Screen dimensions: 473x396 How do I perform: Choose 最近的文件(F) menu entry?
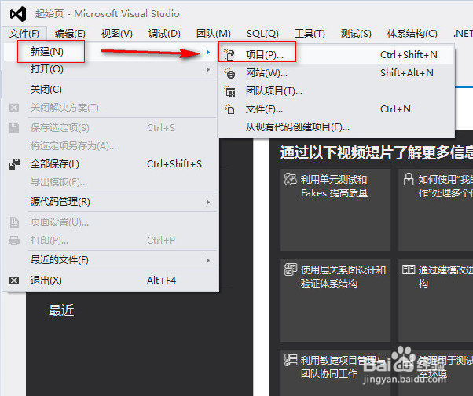[111, 260]
